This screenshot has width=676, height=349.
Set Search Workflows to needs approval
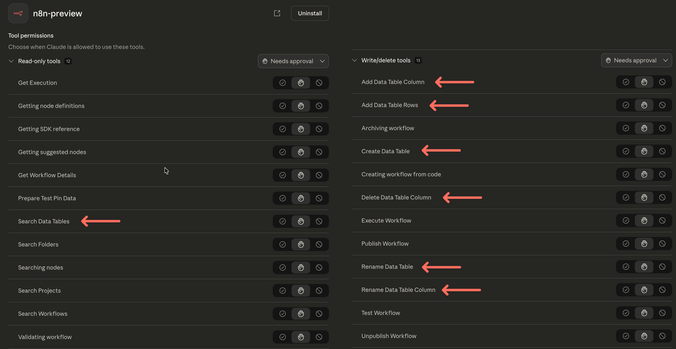301,314
